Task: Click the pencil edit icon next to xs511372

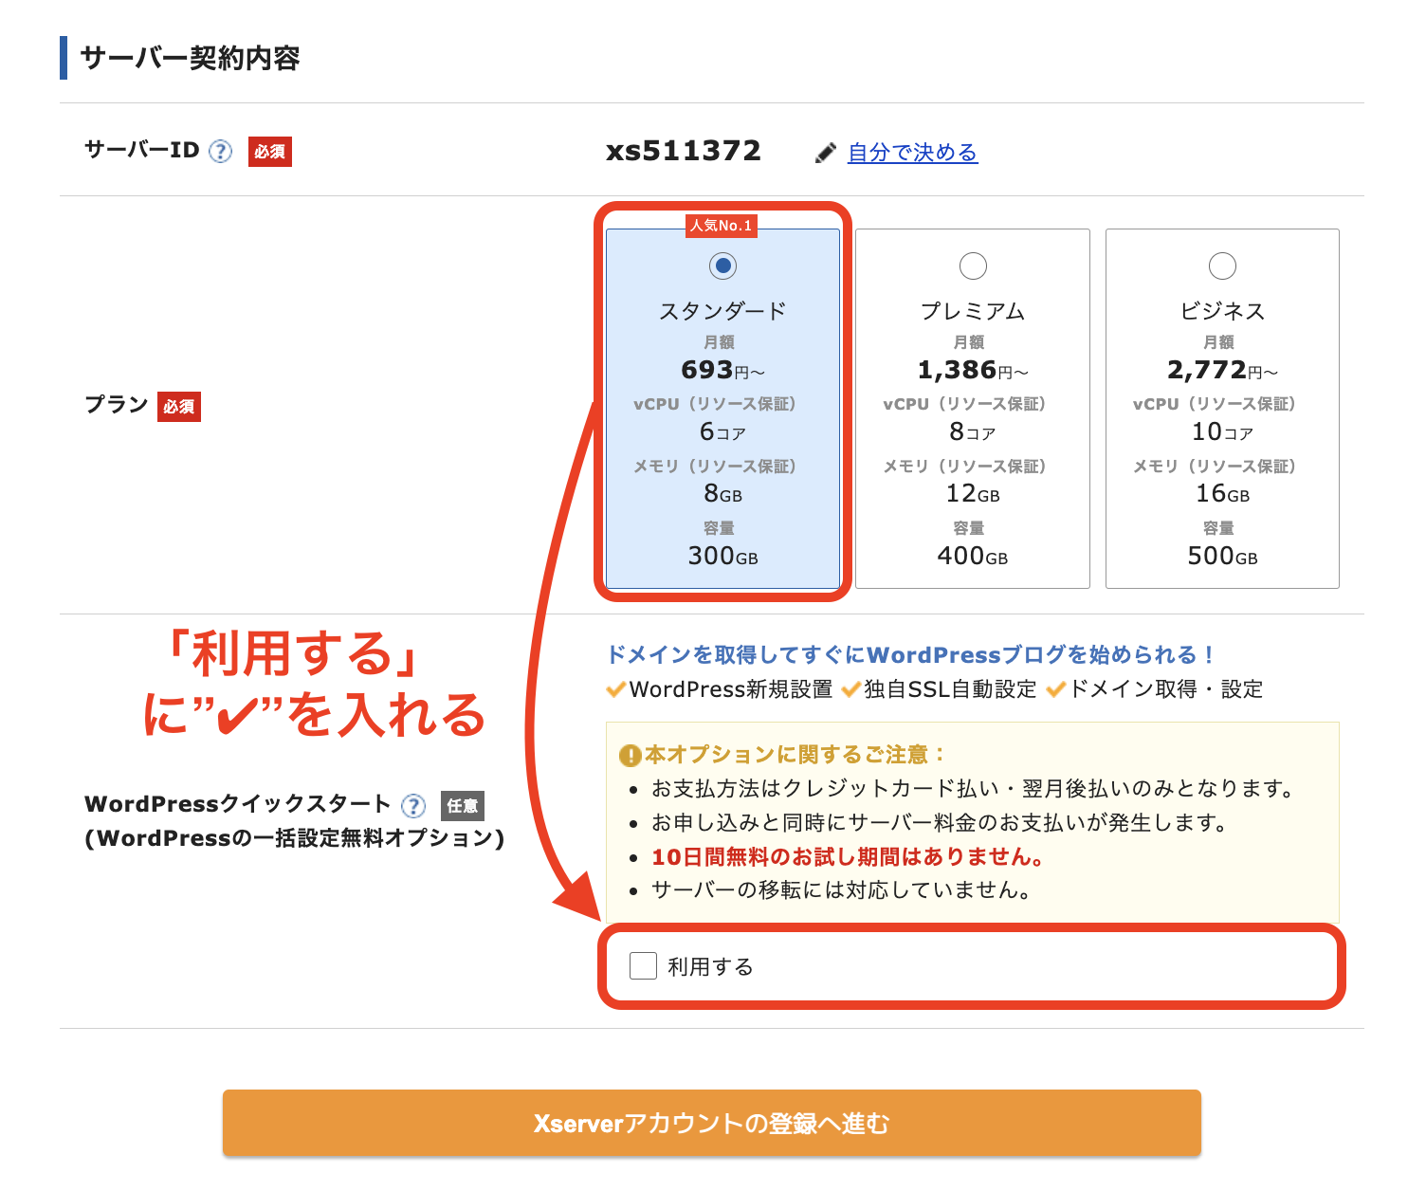Action: point(826,153)
